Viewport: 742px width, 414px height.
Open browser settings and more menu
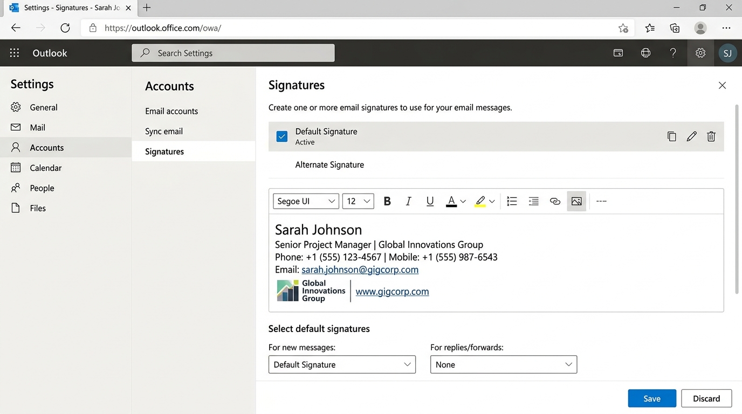coord(726,28)
